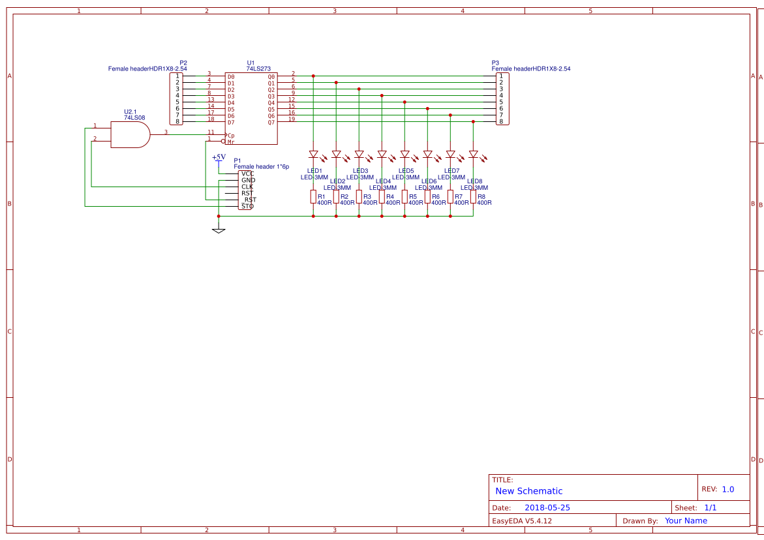Select the 74LS273 chip symbol U1

(x=251, y=108)
